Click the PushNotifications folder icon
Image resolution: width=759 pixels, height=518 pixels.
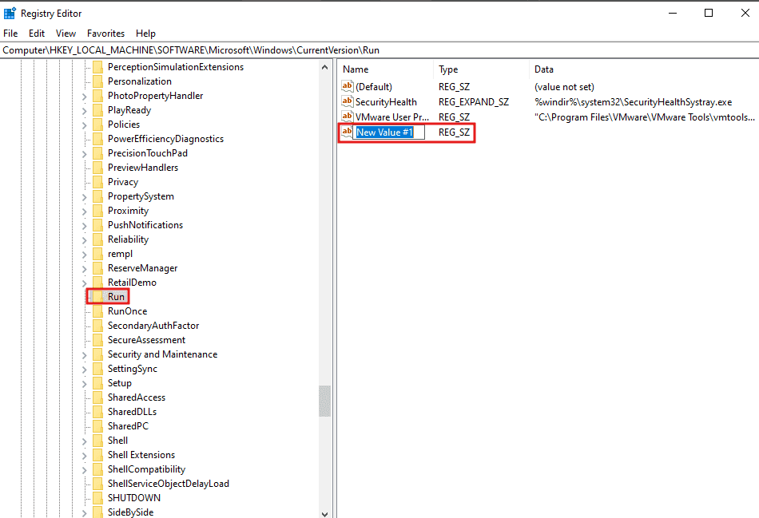coord(97,225)
